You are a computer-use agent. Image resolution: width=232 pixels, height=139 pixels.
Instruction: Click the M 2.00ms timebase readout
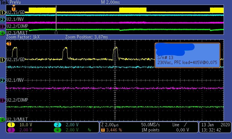110,2
